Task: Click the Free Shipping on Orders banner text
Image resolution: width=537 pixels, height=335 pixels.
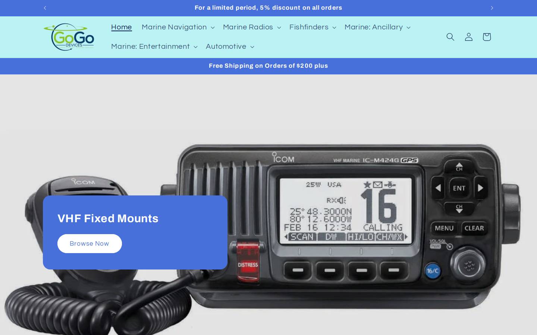Action: coord(268,66)
